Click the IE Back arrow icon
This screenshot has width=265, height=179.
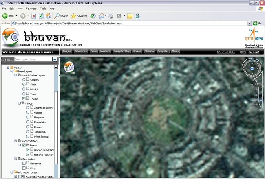click(x=5, y=16)
